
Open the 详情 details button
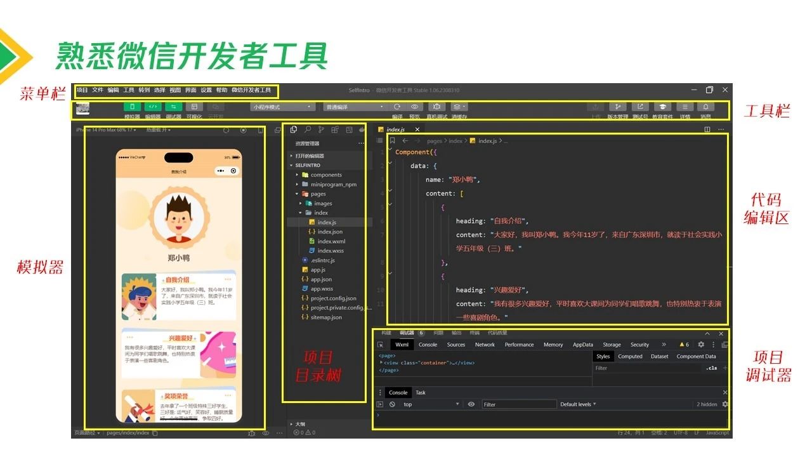coord(684,107)
